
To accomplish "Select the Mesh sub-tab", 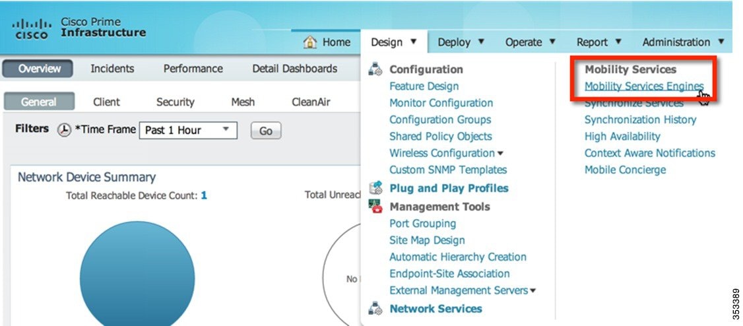I will click(x=243, y=102).
